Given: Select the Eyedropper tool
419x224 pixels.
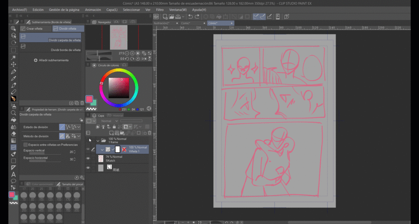Looking at the screenshot, I should pos(14,78).
